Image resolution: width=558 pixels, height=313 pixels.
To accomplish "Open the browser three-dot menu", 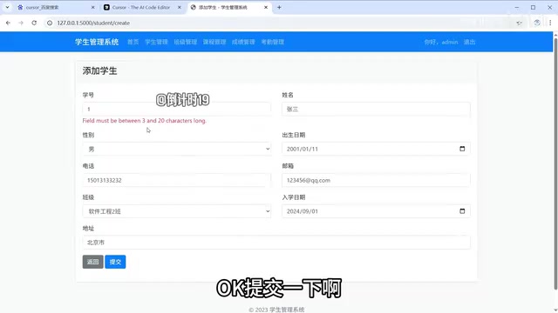I will click(x=550, y=23).
